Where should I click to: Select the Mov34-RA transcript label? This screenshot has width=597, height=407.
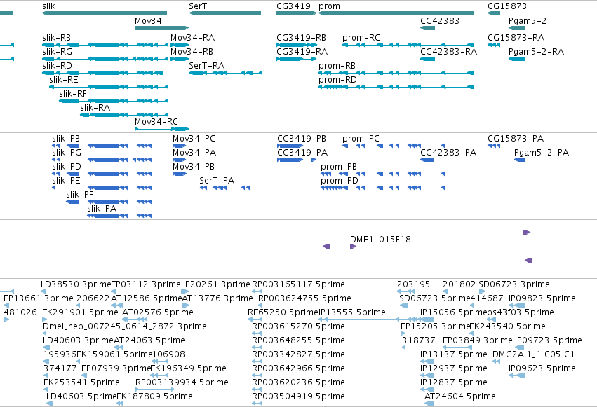pos(193,38)
